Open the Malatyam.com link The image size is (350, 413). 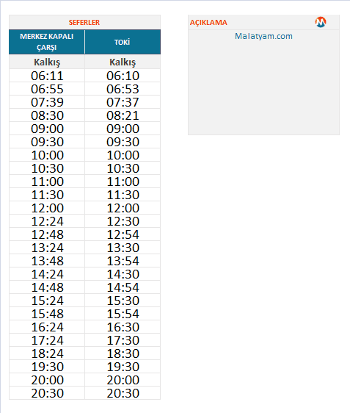tap(263, 36)
